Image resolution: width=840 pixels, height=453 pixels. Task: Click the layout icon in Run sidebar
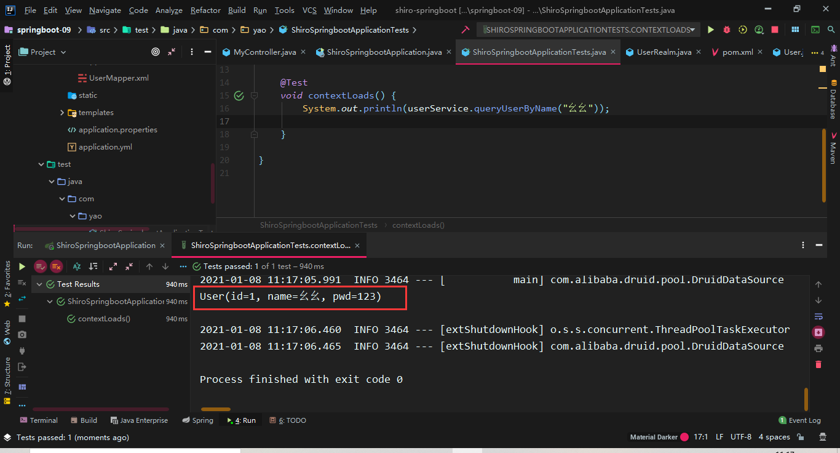(x=22, y=387)
